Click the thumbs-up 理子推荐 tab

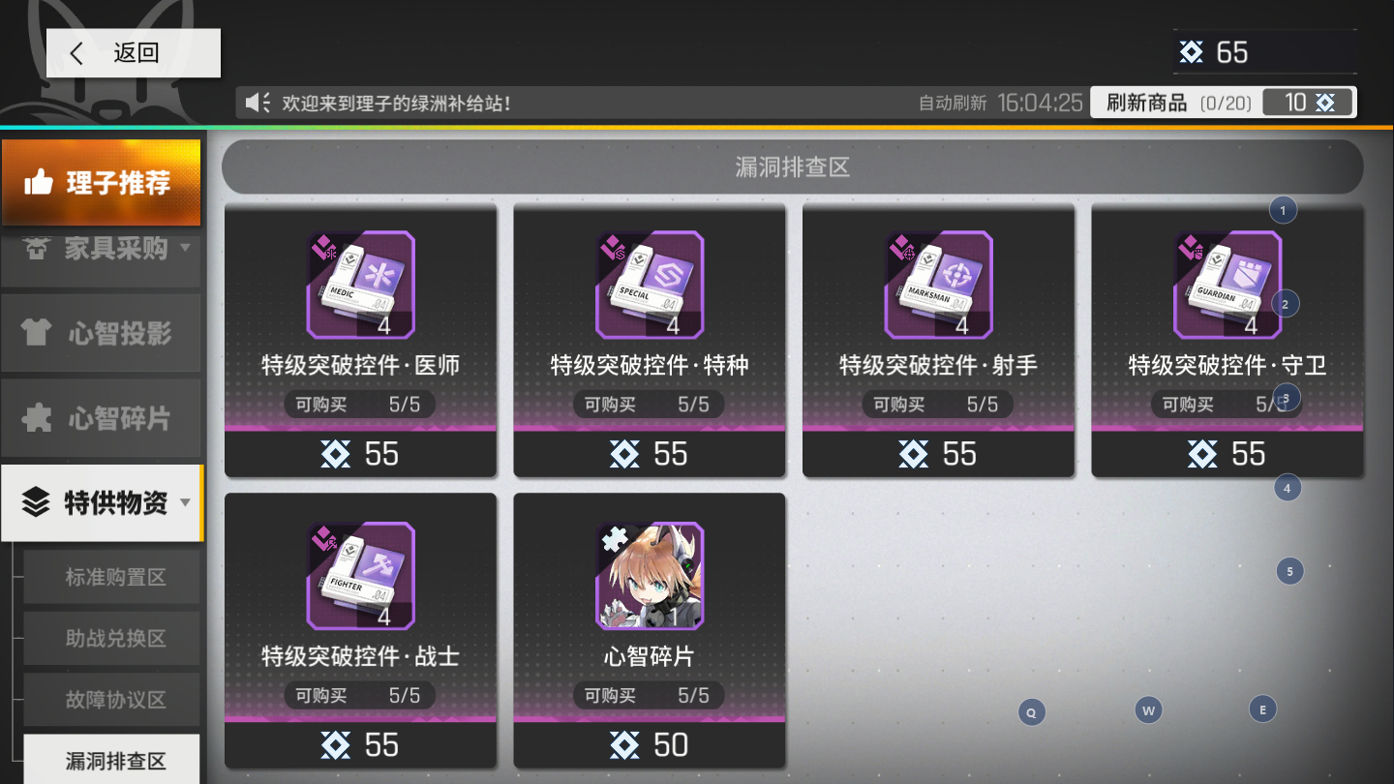click(x=101, y=182)
